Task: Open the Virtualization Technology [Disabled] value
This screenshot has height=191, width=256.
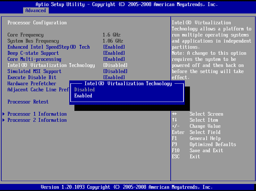Action: 115,65
